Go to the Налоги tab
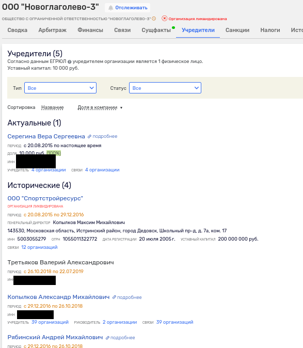This screenshot has width=303, height=348. tap(270, 30)
